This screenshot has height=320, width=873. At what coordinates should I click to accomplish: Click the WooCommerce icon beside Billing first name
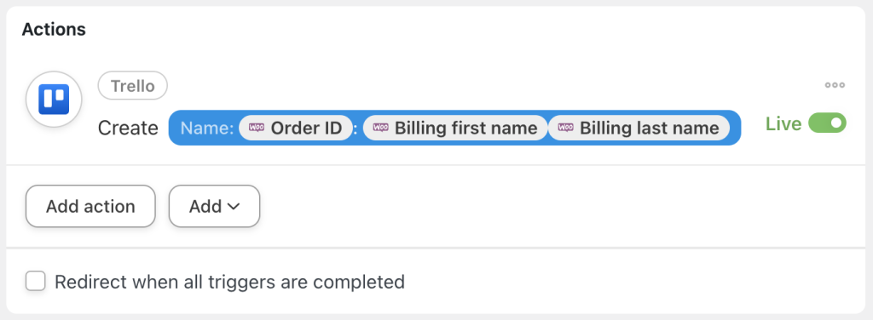point(380,127)
